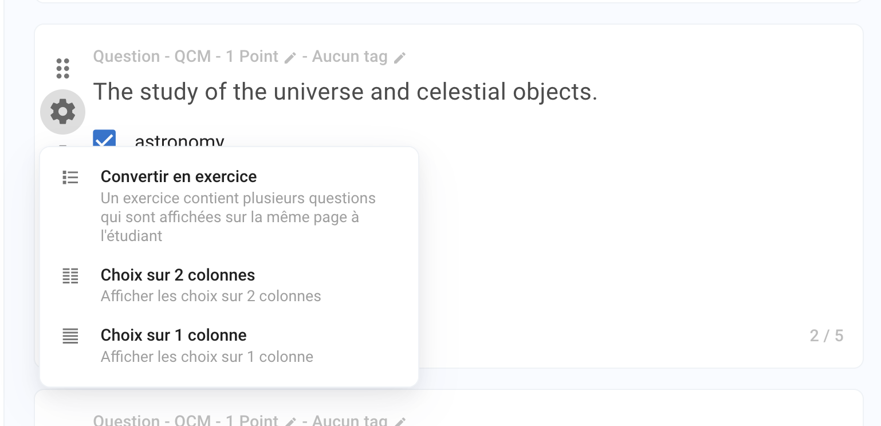Viewport: 881px width, 426px height.
Task: Click the list icon beside "Convertir en exercice"
Action: 70,178
